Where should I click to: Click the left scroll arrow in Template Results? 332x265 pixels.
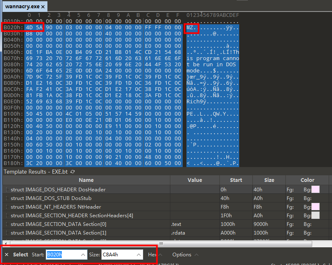pyautogui.click(x=6, y=244)
